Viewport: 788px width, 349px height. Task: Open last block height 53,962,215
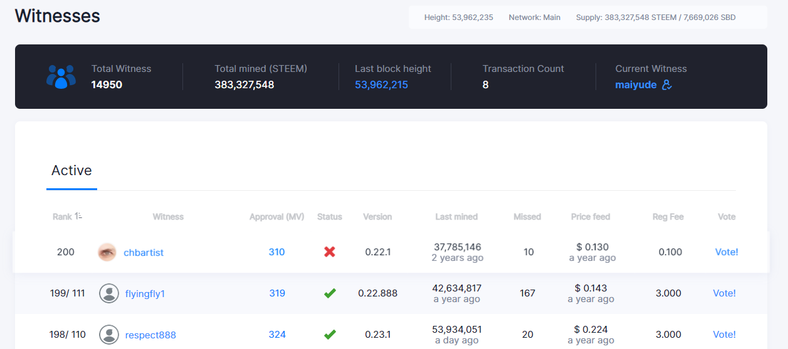pos(381,84)
